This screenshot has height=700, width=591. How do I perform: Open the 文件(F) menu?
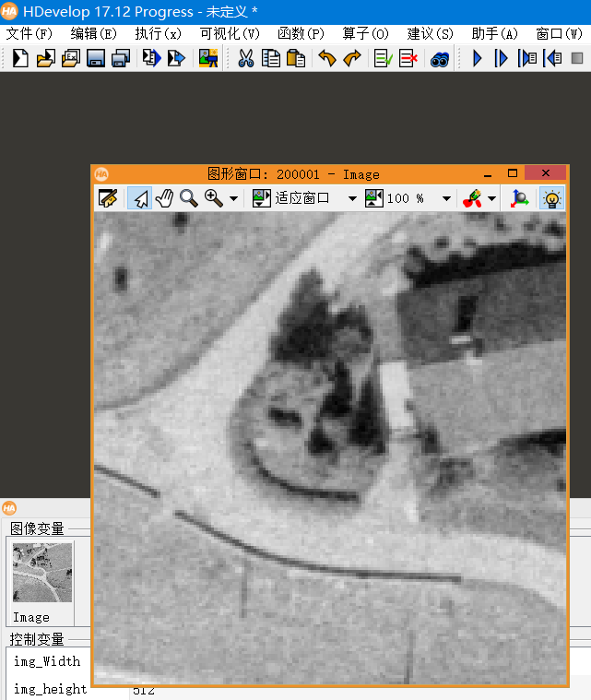[29, 34]
